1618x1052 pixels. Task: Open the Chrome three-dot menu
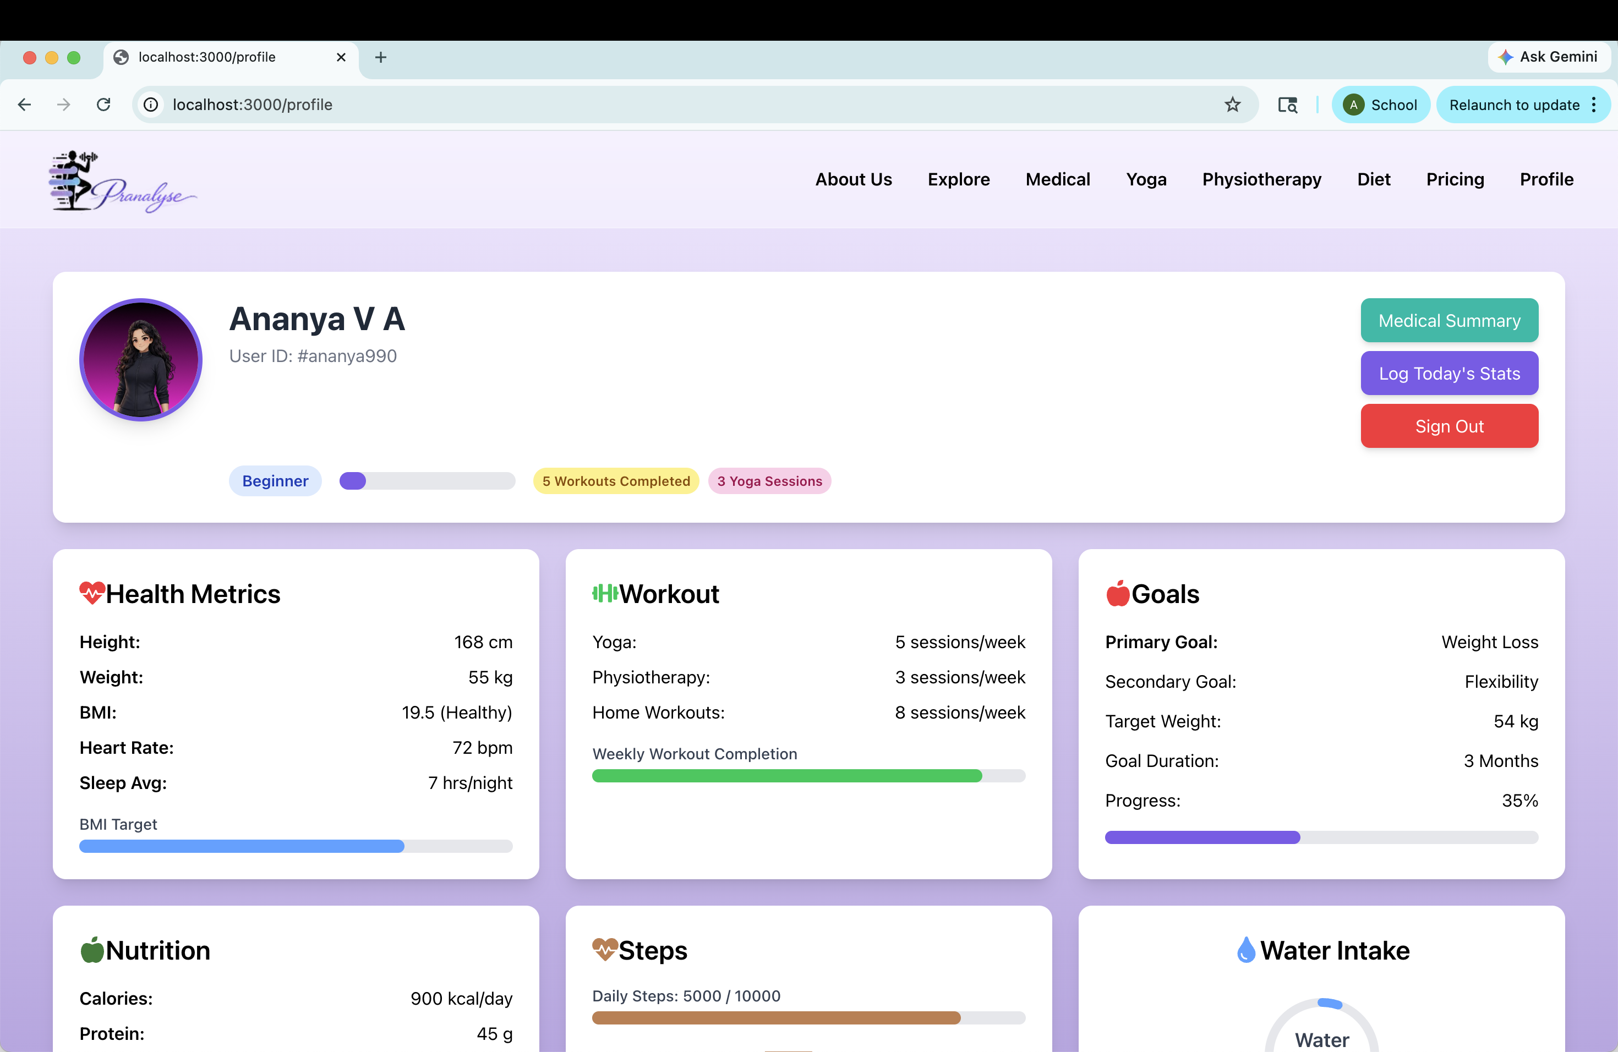pyautogui.click(x=1594, y=105)
